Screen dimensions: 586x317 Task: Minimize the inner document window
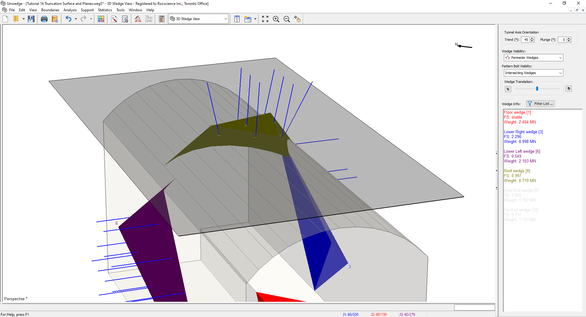[x=571, y=10]
